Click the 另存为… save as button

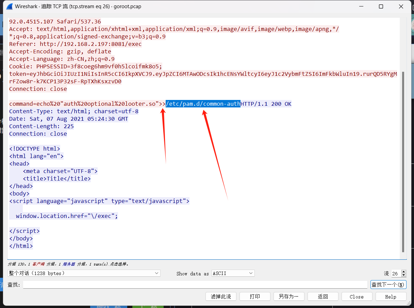[289, 296]
